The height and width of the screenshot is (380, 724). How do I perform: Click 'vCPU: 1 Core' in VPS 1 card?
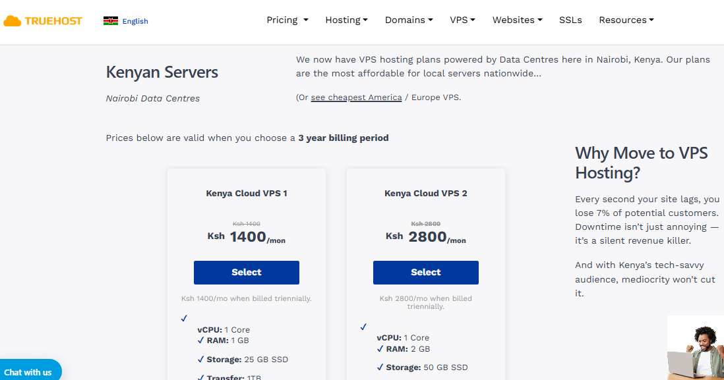coord(224,330)
